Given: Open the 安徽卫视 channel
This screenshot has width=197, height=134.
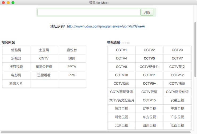Looking at the screenshot, I should click(177, 100).
